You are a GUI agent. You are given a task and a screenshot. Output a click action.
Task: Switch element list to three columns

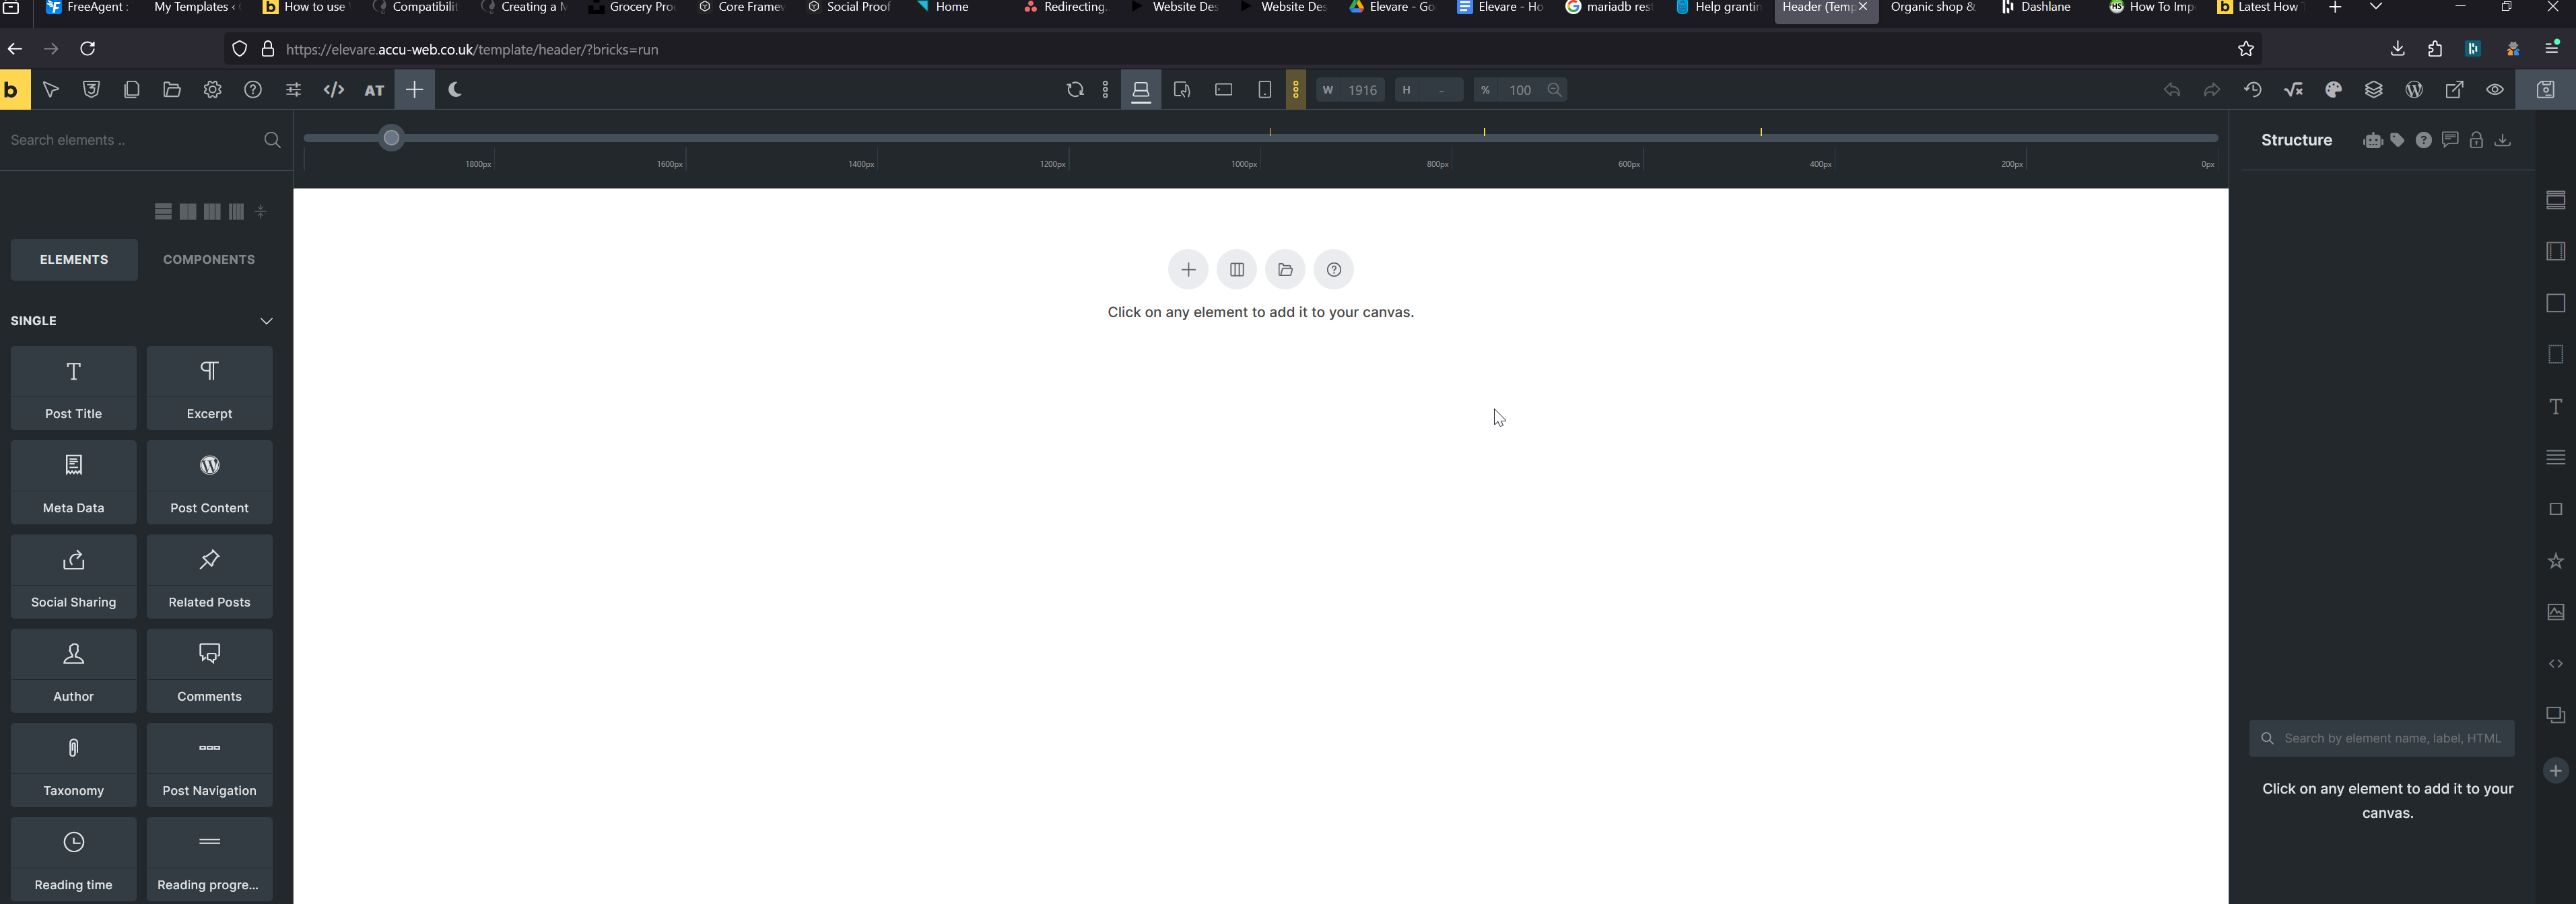click(x=212, y=212)
